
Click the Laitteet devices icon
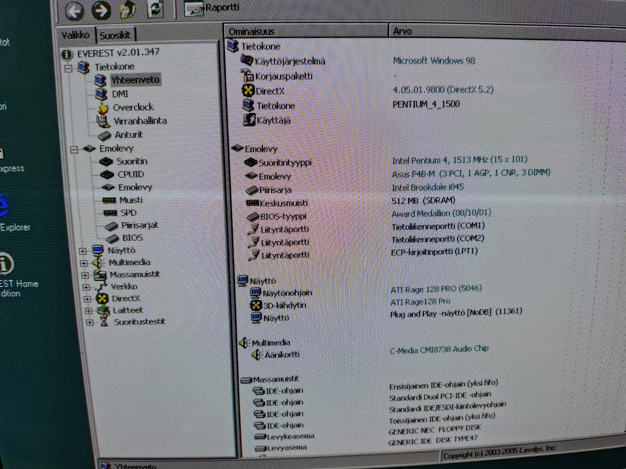103,310
